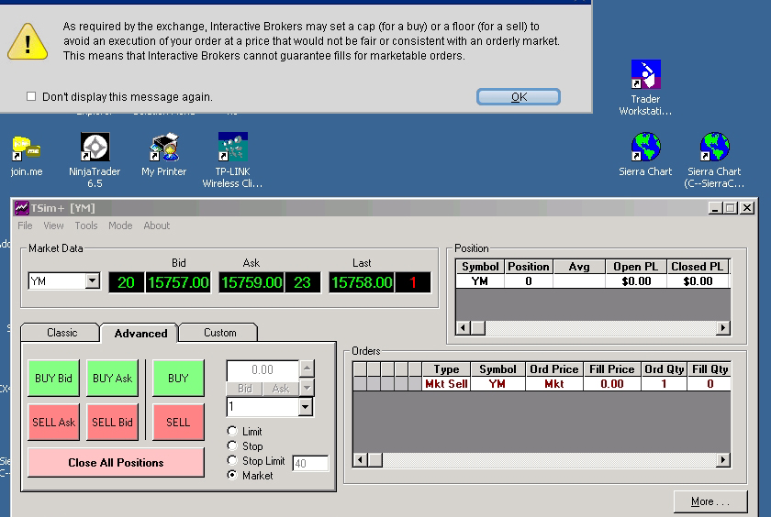
Task: Click the plain SELL button
Action: [x=178, y=423]
